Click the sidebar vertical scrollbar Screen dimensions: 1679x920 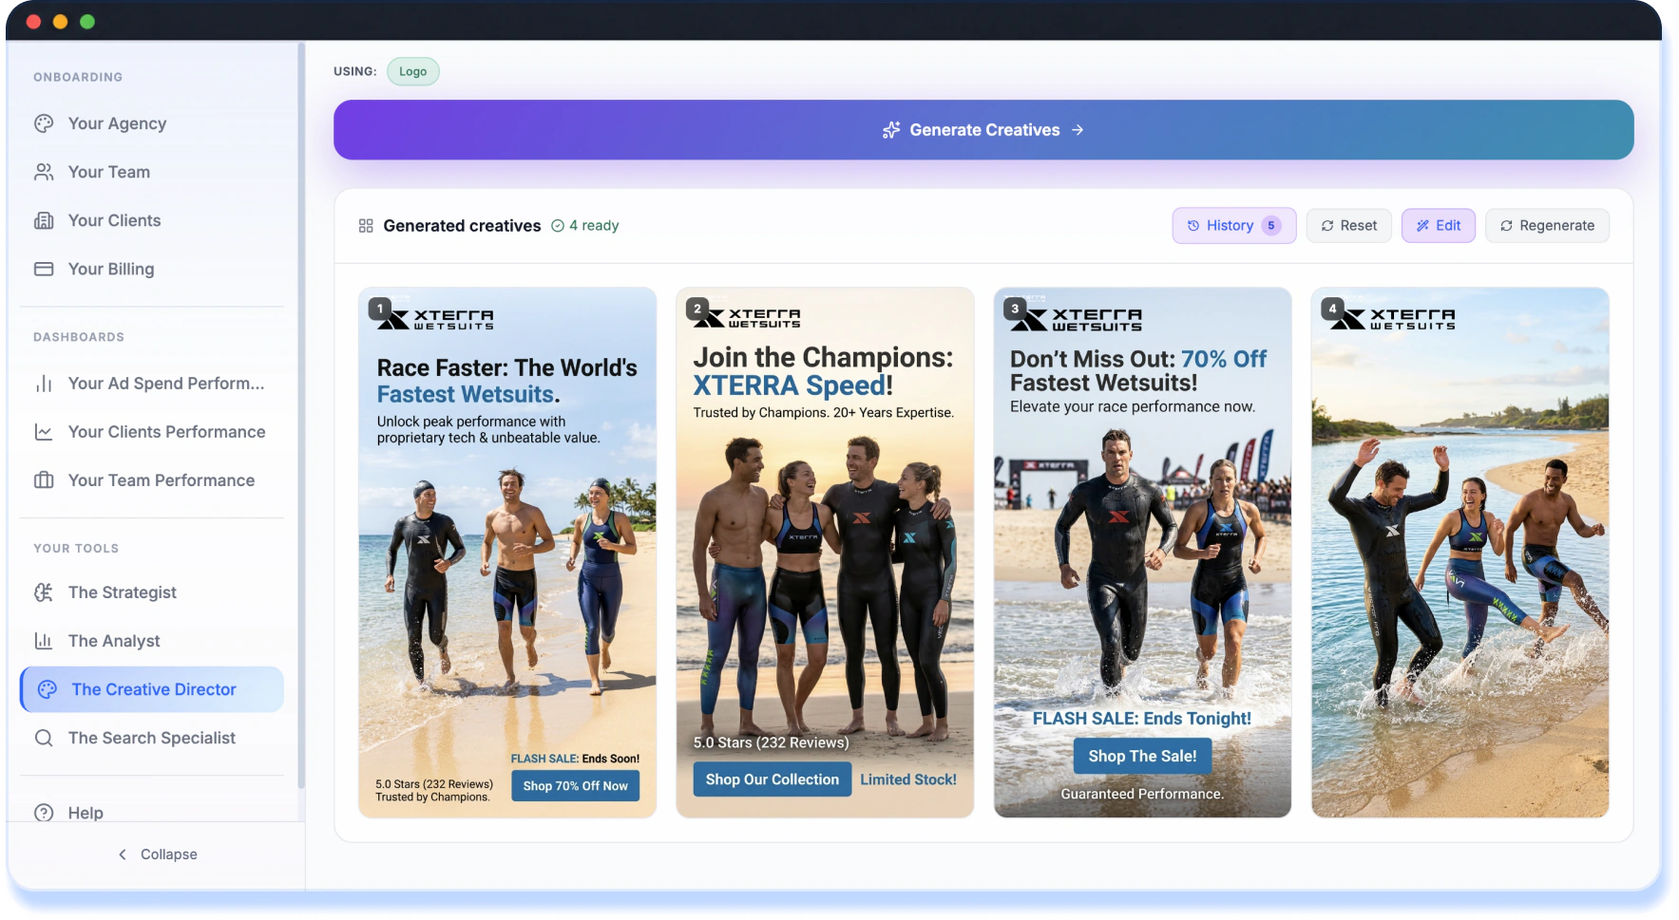(301, 415)
